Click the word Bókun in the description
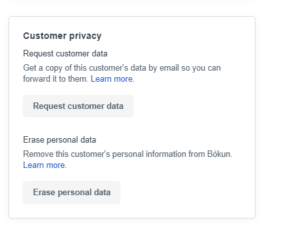This screenshot has width=301, height=238. (219, 154)
